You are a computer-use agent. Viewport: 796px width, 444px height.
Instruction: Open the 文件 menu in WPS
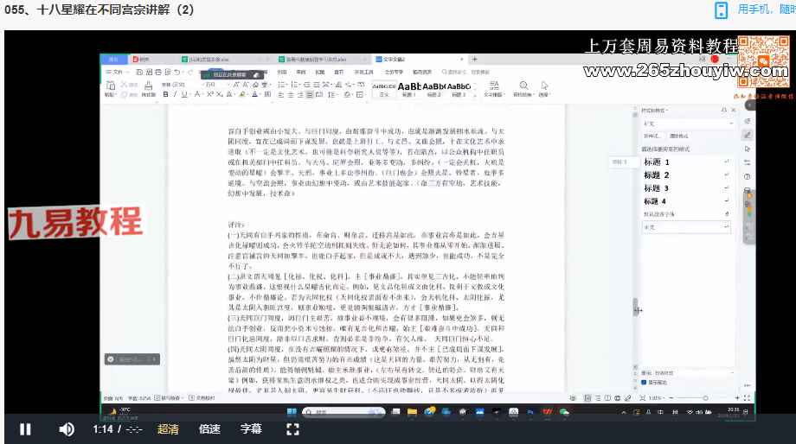tap(116, 72)
